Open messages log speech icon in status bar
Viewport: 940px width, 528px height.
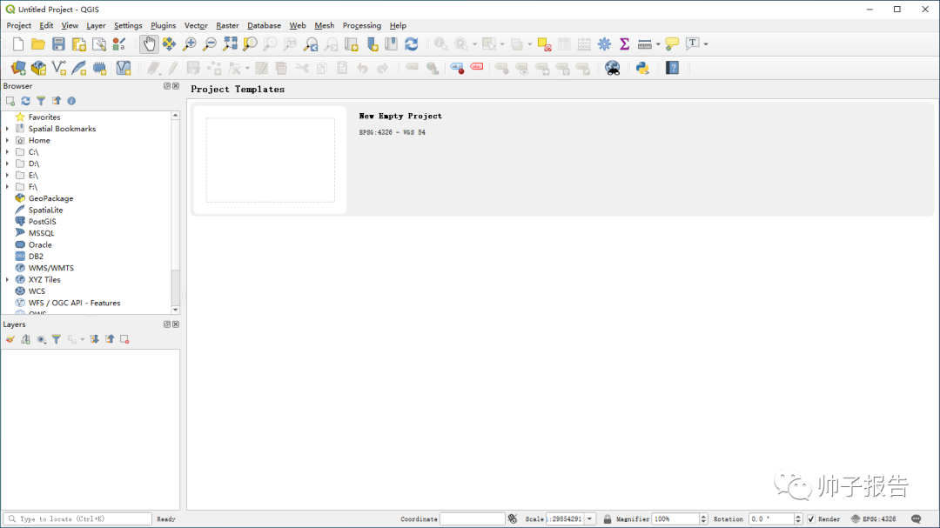pyautogui.click(x=916, y=519)
